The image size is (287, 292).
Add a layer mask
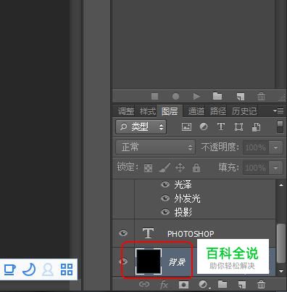point(183,285)
